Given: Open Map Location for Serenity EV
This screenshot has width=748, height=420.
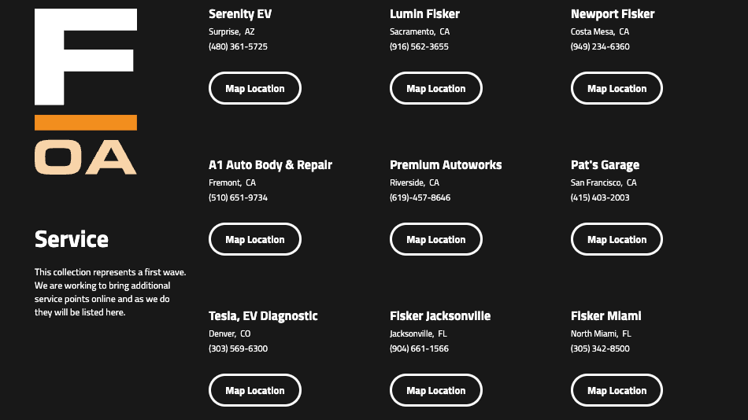Looking at the screenshot, I should (x=254, y=88).
